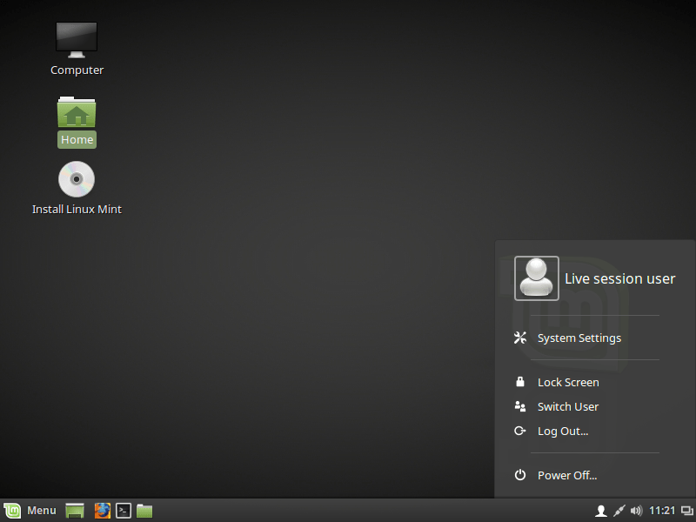The height and width of the screenshot is (522, 696).
Task: Click the user applet icon in tray
Action: tap(601, 511)
